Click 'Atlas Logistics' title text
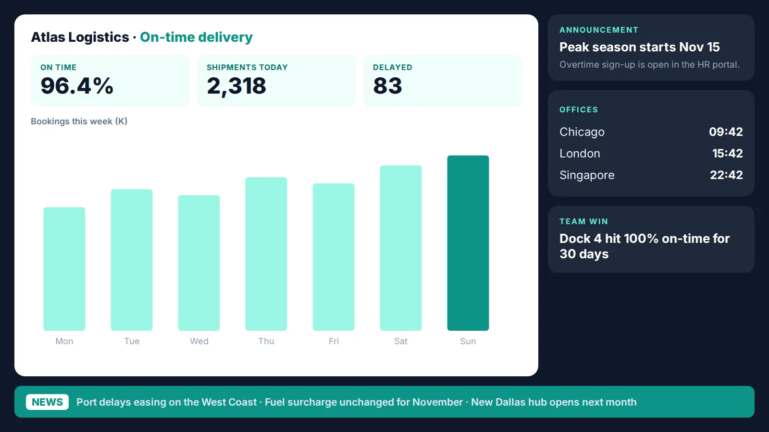This screenshot has width=769, height=432. coord(80,37)
